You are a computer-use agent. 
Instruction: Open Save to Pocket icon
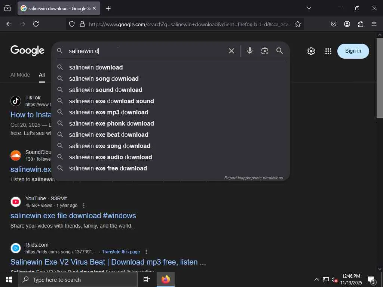pyautogui.click(x=333, y=24)
